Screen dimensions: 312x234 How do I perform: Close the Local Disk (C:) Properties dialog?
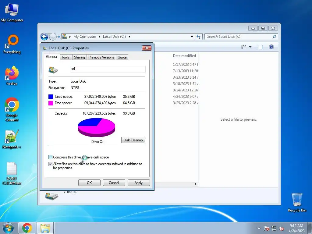point(147,48)
